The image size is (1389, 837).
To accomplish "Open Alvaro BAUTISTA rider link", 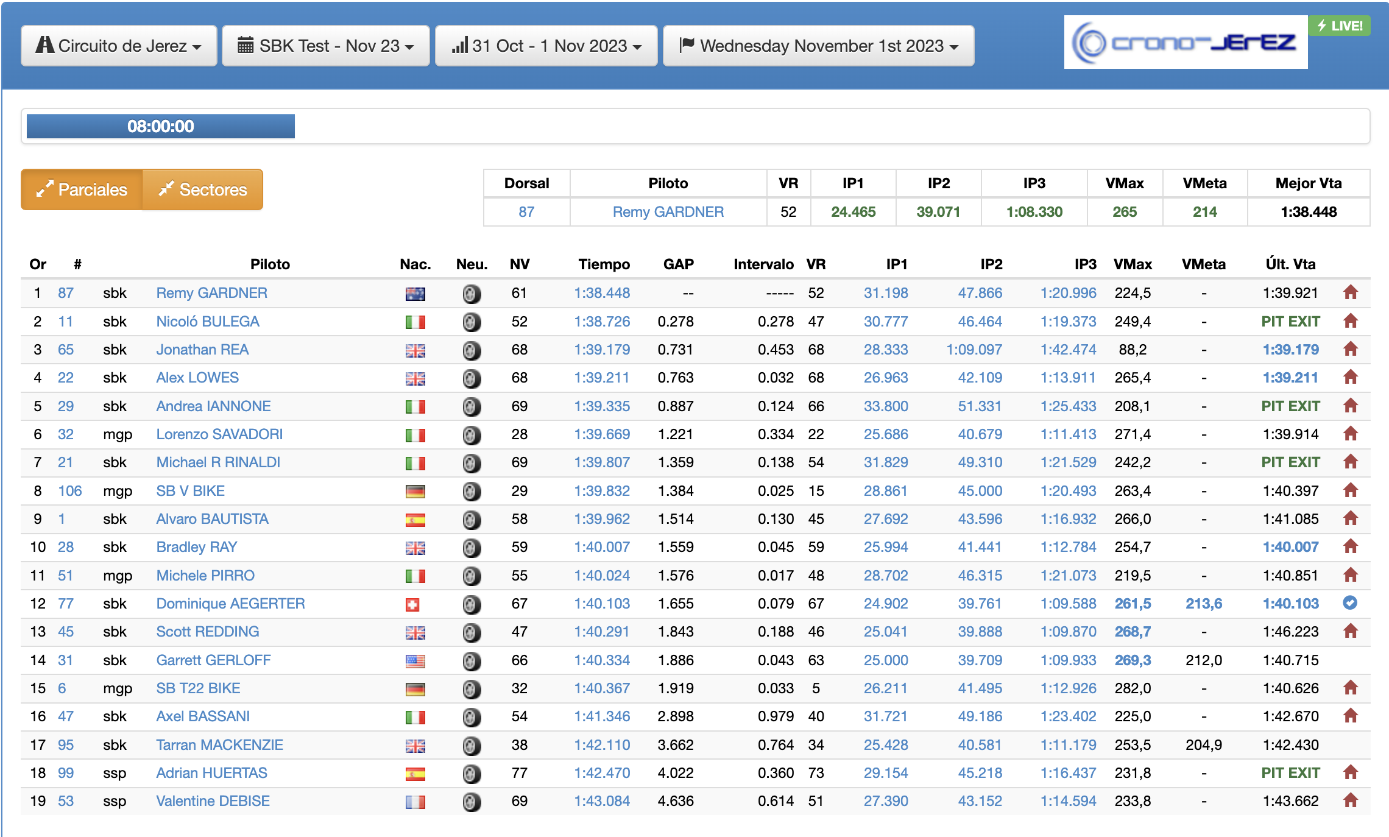I will 212,519.
